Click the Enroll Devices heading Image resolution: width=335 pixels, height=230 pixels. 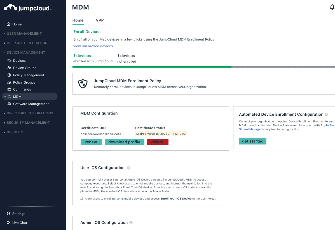click(x=87, y=32)
